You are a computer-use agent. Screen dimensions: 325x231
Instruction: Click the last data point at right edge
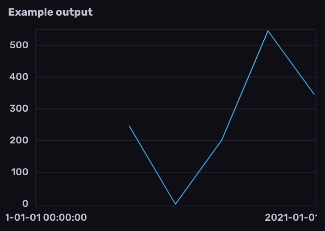click(x=314, y=94)
